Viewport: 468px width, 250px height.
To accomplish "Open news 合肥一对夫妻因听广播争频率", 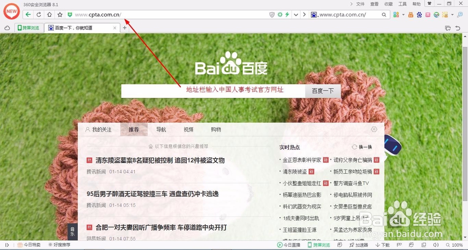I will (x=161, y=228).
